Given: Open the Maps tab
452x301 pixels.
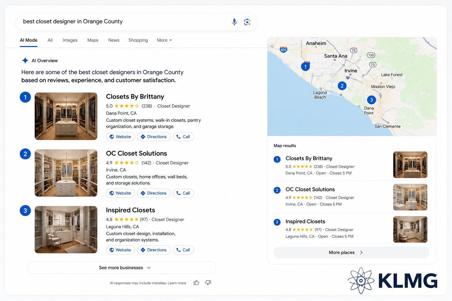Looking at the screenshot, I should 93,40.
